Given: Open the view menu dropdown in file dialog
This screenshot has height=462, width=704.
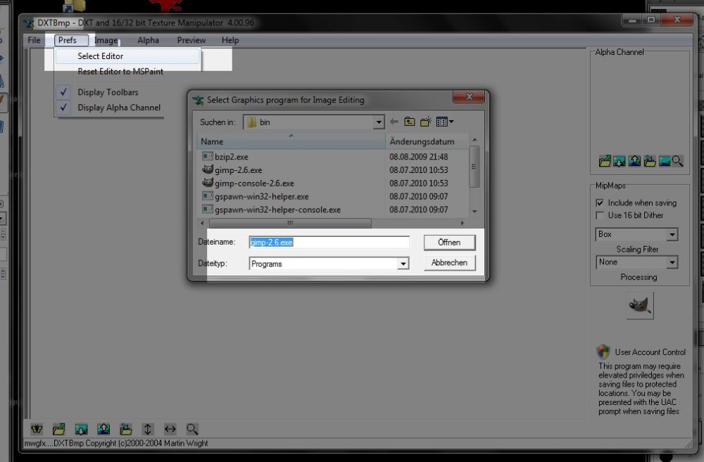Looking at the screenshot, I should tap(445, 122).
